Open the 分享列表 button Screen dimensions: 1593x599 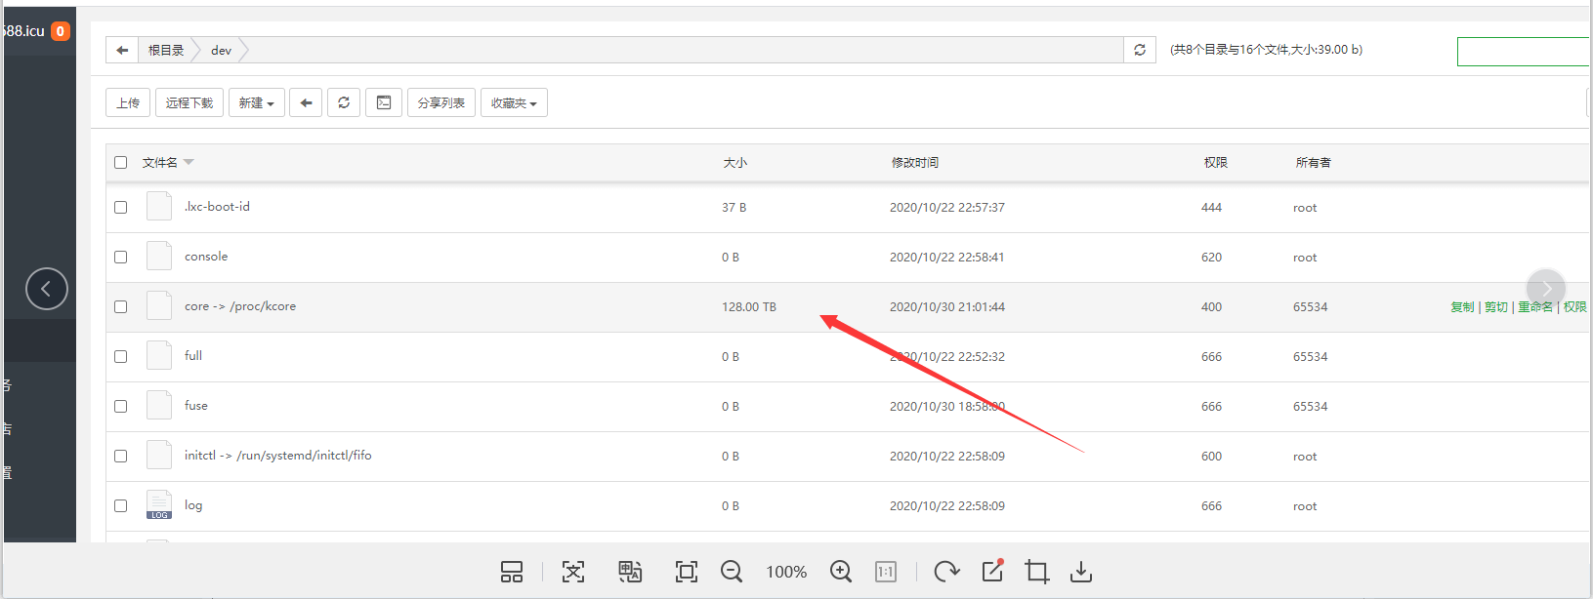[441, 102]
